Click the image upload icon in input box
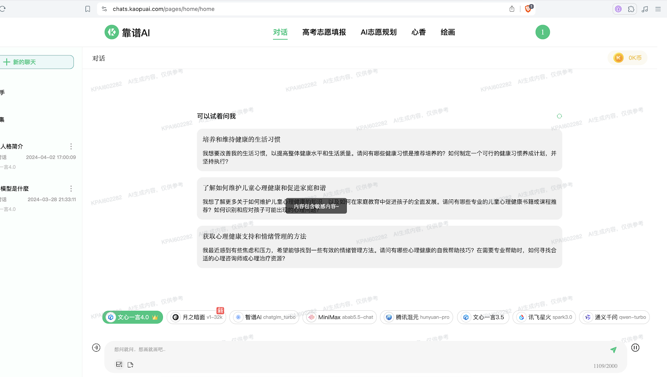Image resolution: width=667 pixels, height=377 pixels. pyautogui.click(x=119, y=365)
